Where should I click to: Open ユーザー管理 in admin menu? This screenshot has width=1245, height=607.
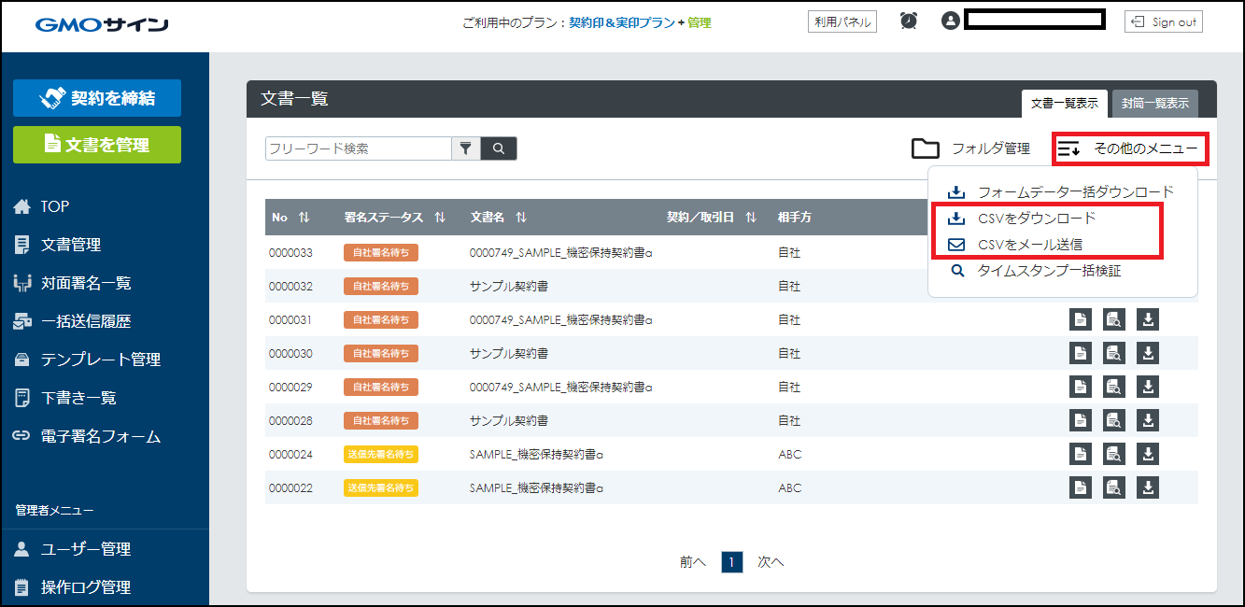pyautogui.click(x=72, y=549)
